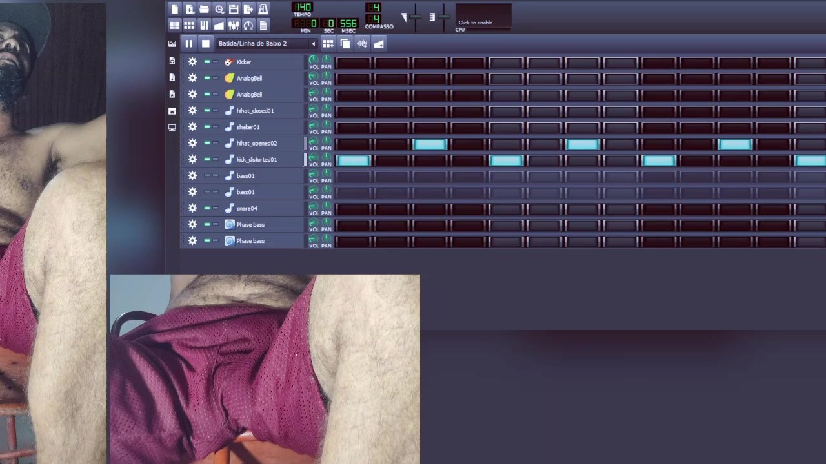Viewport: 826px width, 464px height.
Task: Open My Computer sidebar tab
Action: 172,128
